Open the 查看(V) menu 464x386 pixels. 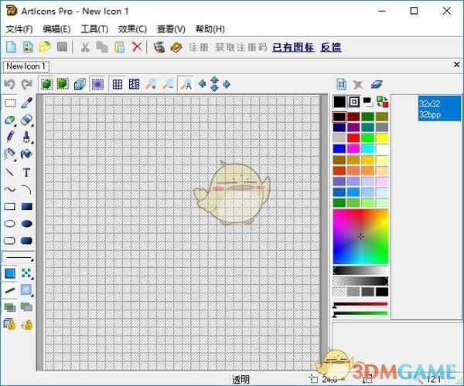[171, 29]
